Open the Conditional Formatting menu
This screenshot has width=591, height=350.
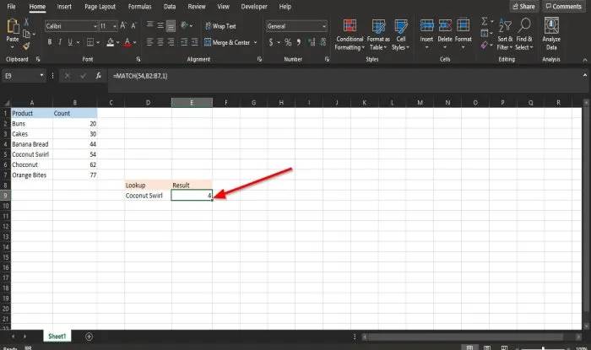coord(350,35)
